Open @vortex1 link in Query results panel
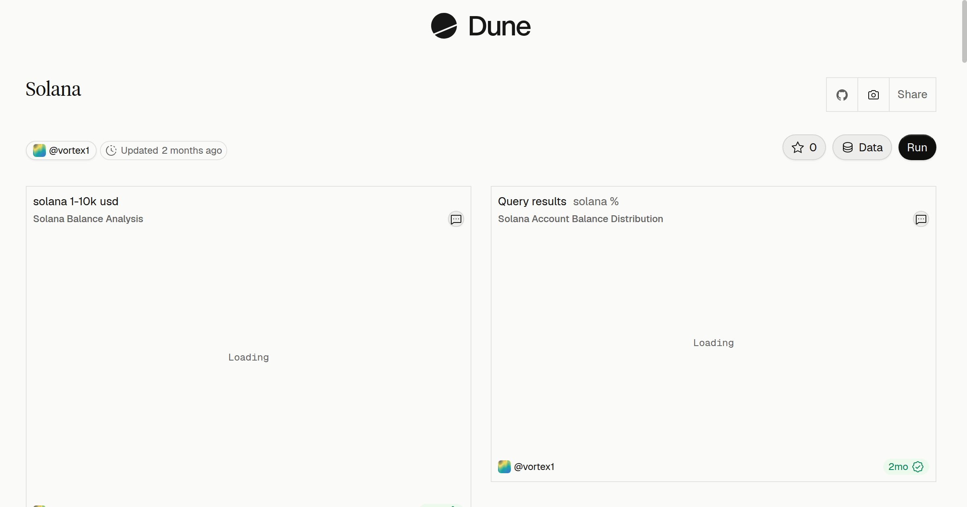The image size is (967, 507). click(534, 467)
